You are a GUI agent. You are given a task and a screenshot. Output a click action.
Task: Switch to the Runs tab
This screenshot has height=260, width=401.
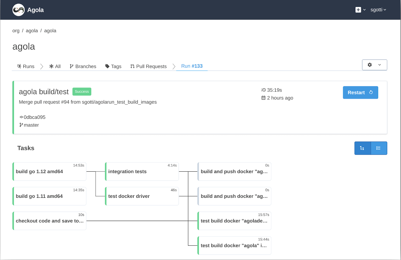[x=26, y=66]
